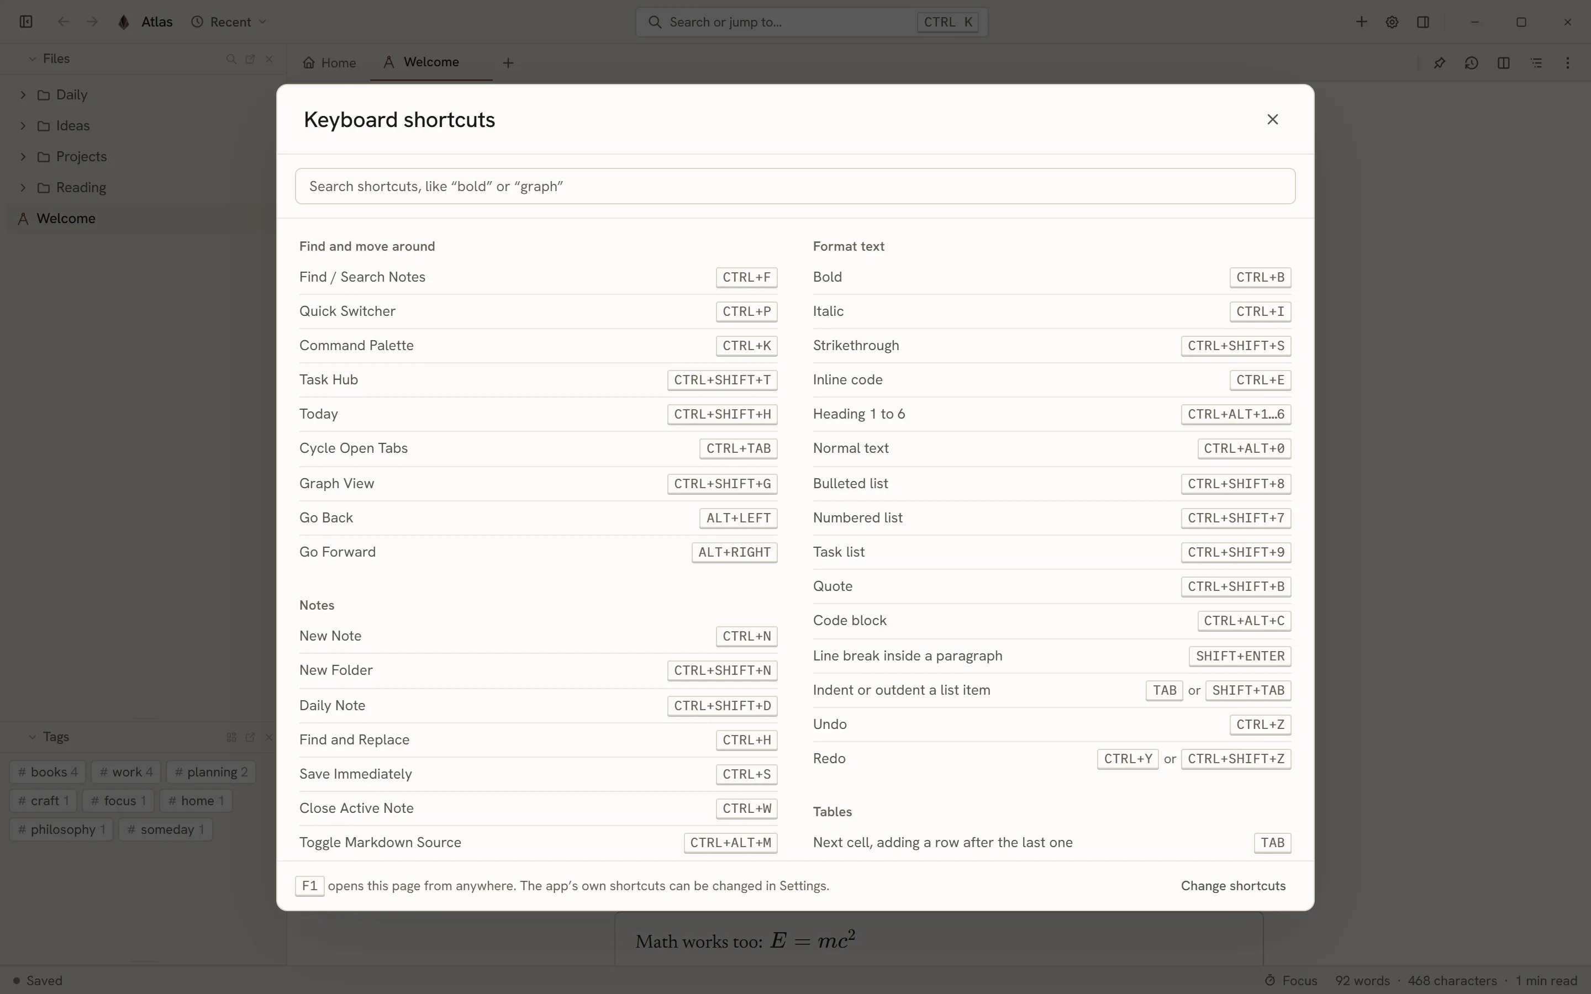Open settings gear icon
Screen dimensions: 1591x994
pyautogui.click(x=1392, y=22)
